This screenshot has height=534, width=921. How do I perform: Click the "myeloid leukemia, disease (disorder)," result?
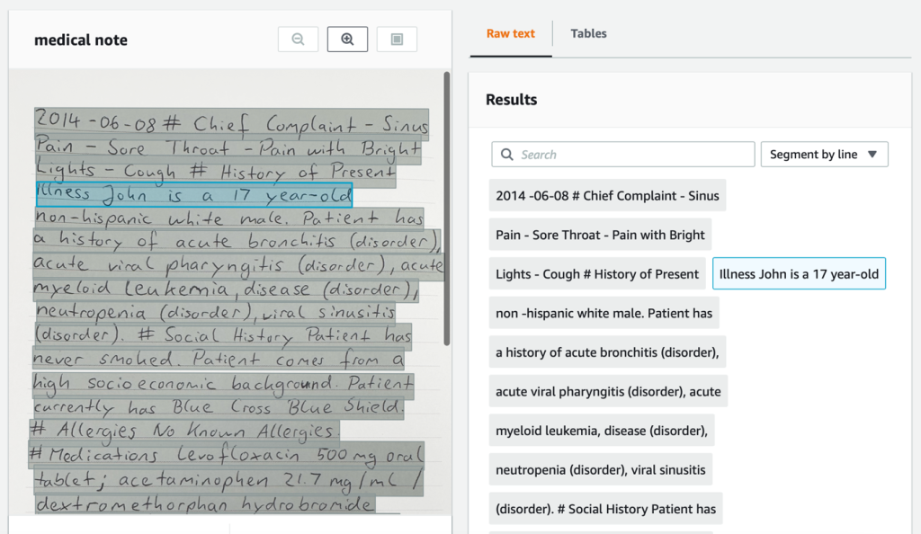click(601, 430)
